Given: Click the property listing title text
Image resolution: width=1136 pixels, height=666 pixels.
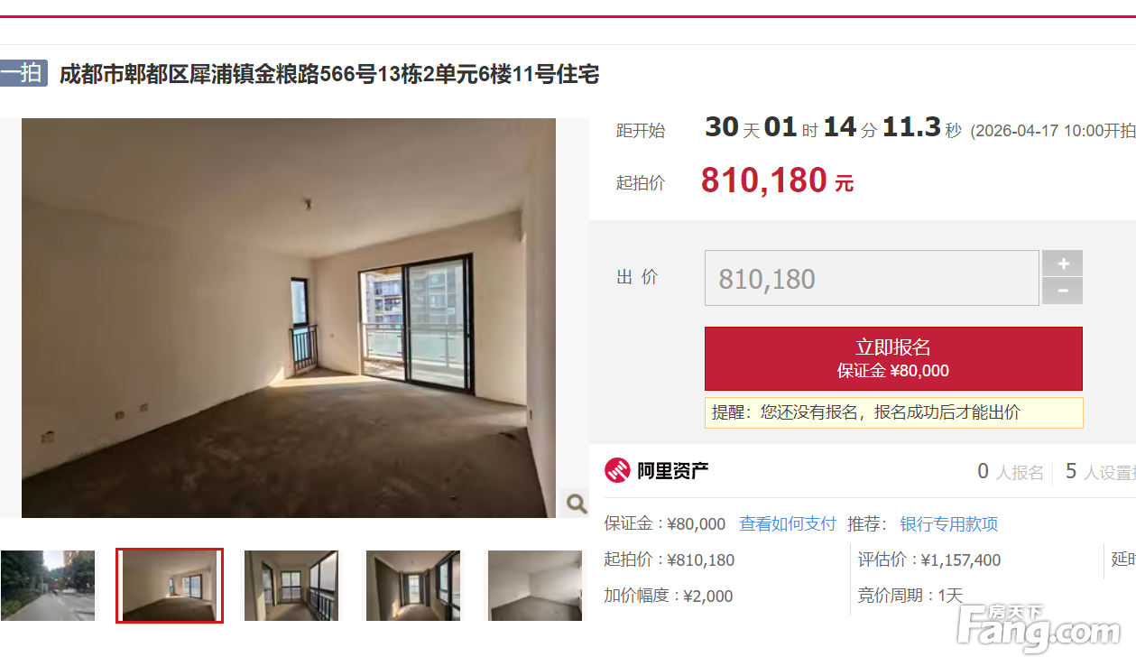Looking at the screenshot, I should (329, 74).
